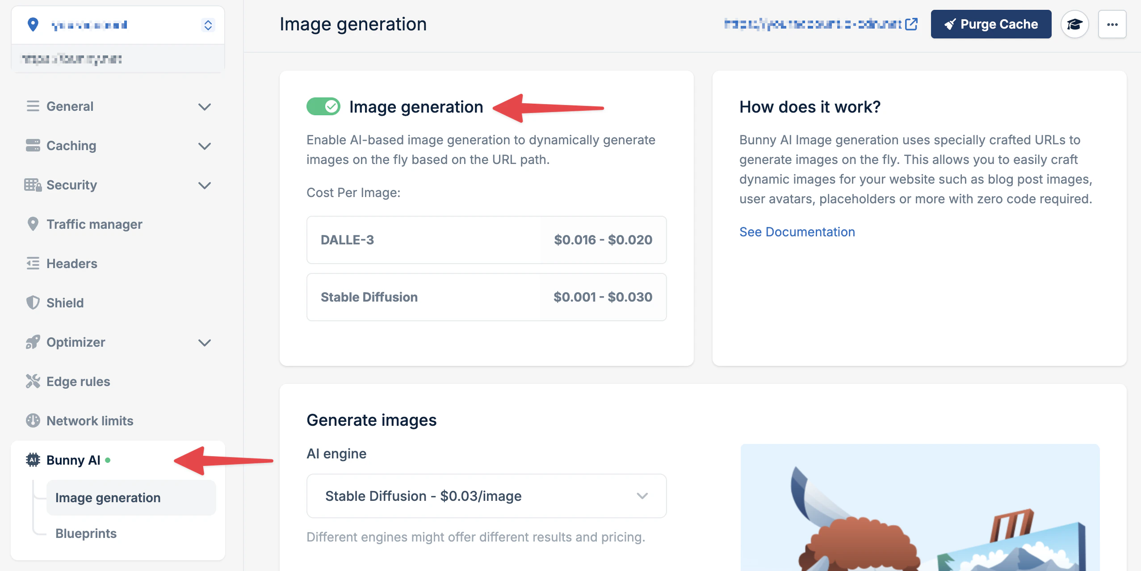Click the external link icon beside URL
Image resolution: width=1141 pixels, height=571 pixels.
point(911,24)
